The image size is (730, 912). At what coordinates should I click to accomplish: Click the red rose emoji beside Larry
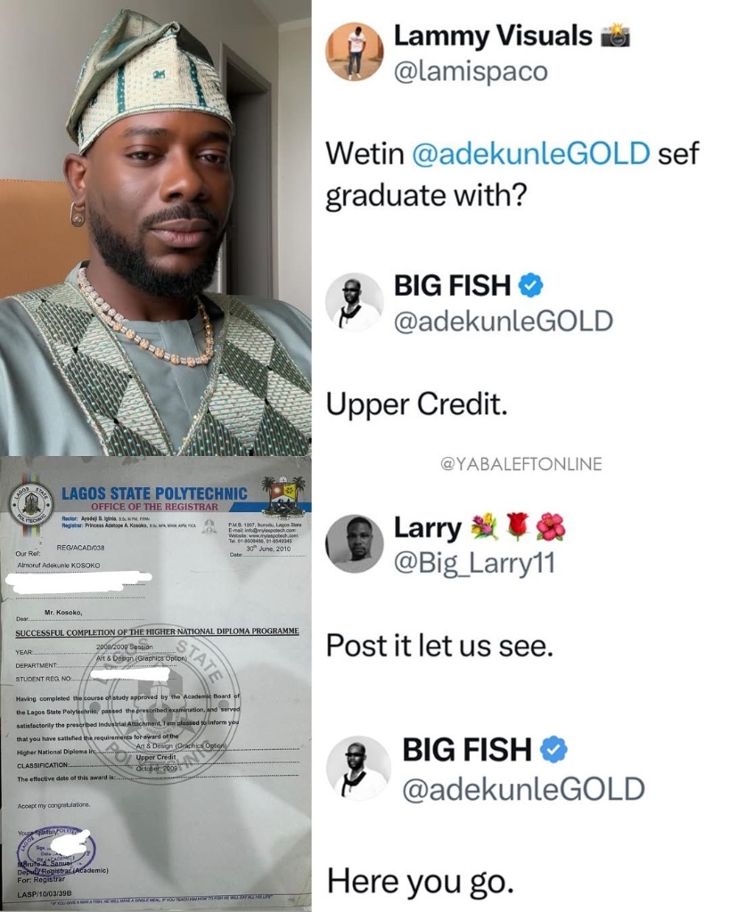click(x=517, y=527)
